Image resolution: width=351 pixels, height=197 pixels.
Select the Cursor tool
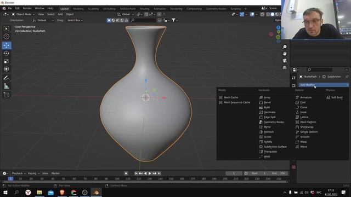pyautogui.click(x=6, y=37)
